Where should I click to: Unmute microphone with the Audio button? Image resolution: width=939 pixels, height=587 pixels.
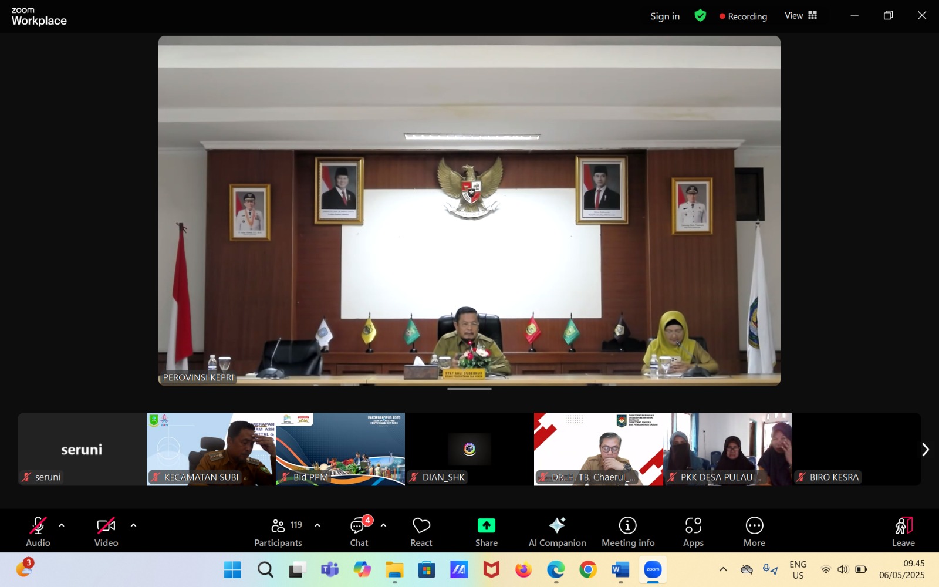tap(38, 525)
